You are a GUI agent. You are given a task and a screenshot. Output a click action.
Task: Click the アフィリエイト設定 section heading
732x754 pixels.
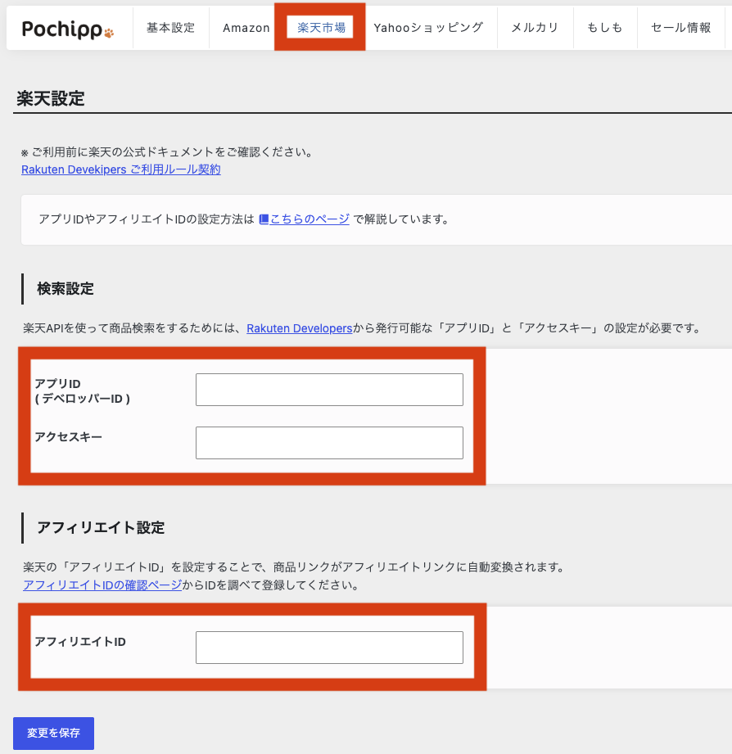[x=101, y=527]
